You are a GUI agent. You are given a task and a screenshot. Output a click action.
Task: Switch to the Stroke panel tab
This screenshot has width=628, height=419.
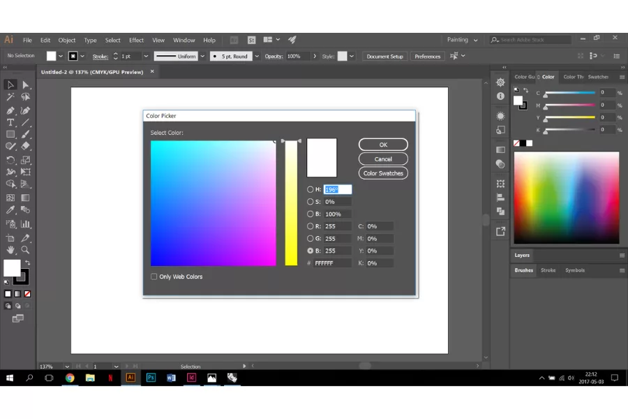pyautogui.click(x=548, y=270)
